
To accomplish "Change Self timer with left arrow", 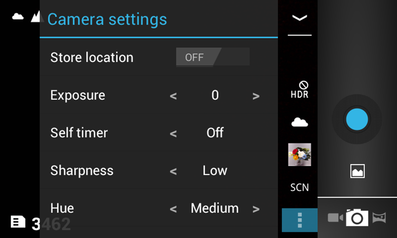I will coord(173,133).
